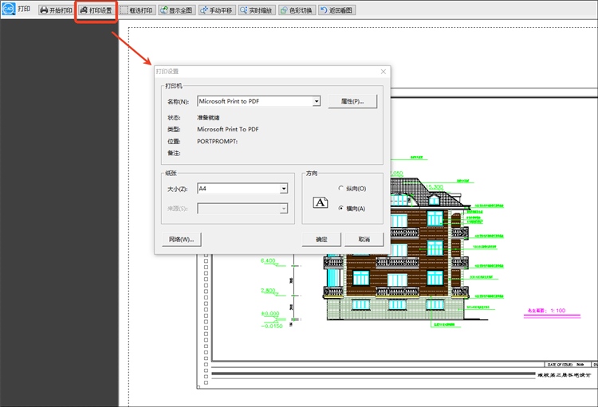Viewport: 598px width, 407px height.
Task: Expand the printer name dropdown
Action: (317, 102)
